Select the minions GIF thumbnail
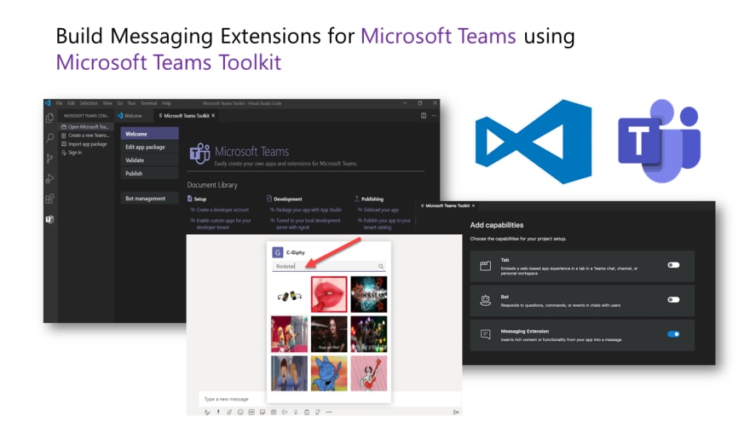This screenshot has width=750, height=422. click(290, 334)
